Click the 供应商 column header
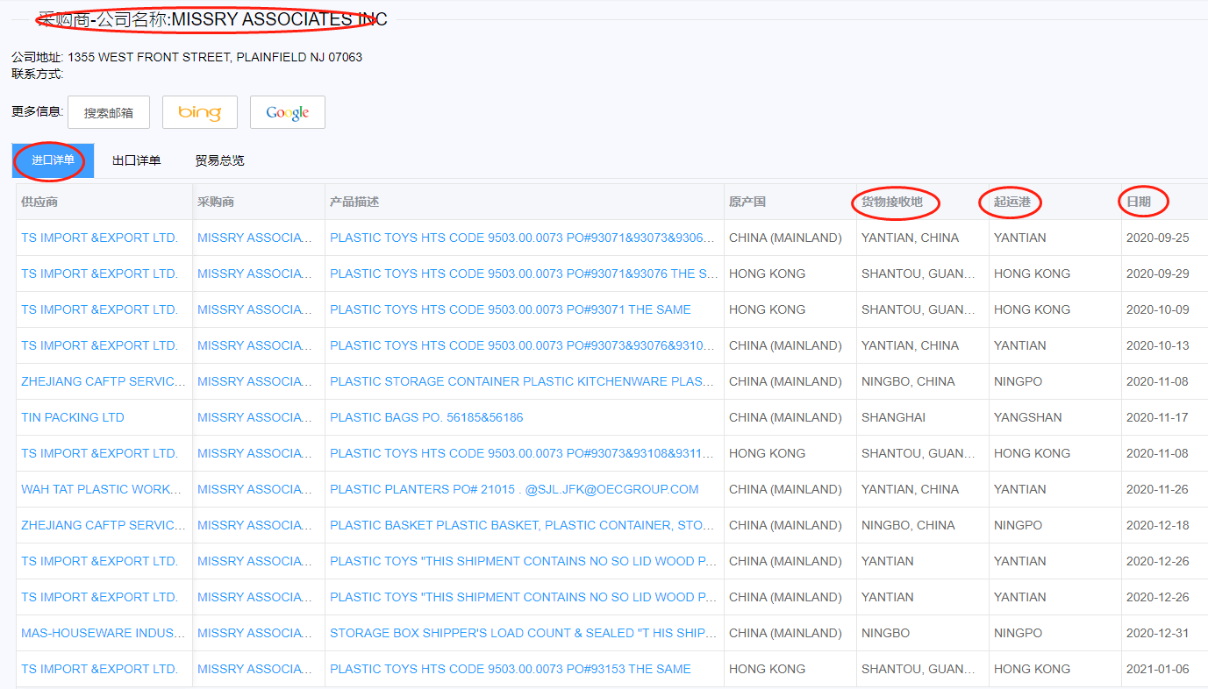This screenshot has width=1208, height=689. point(39,202)
